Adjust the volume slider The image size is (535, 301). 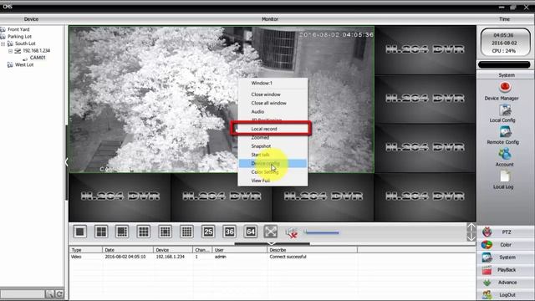tap(321, 232)
